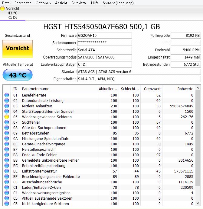Click the Eigenschaften field S.M.A.R.T., APM, NCQ

[139, 79]
